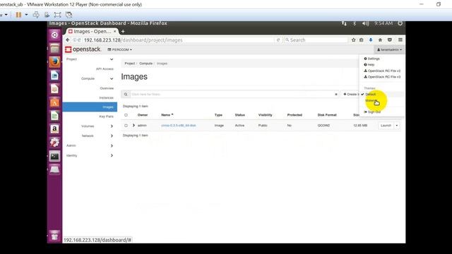Select Help in the user menu
The width and height of the screenshot is (452, 254).
tap(369, 65)
